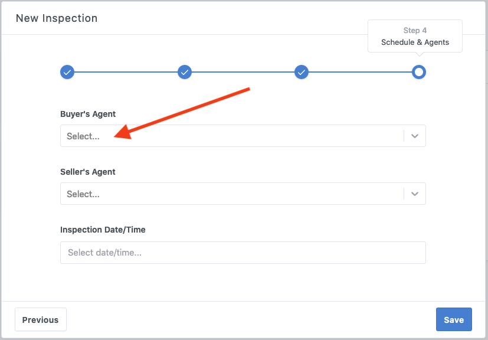The image size is (488, 340).
Task: Click the New Inspection dialog title
Action: 57,18
